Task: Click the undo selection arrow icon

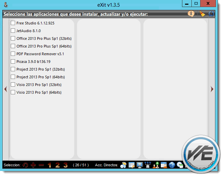Action: tap(25, 165)
